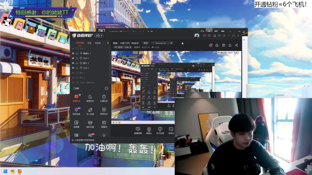Switch to the third scene tab
312x175 pixels.
coord(98,43)
